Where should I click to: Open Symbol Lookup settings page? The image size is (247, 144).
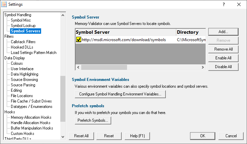tap(23, 26)
